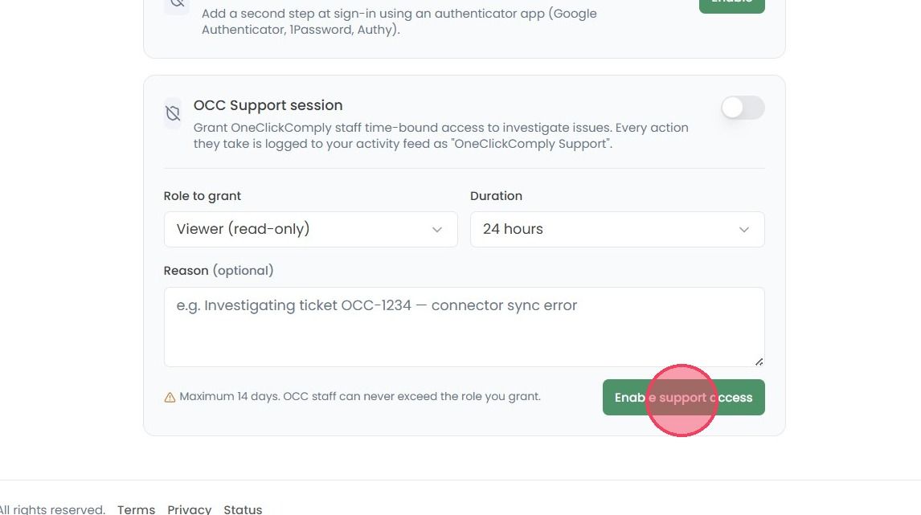Click the Duration field label
This screenshot has width=921, height=515.
pyautogui.click(x=497, y=196)
